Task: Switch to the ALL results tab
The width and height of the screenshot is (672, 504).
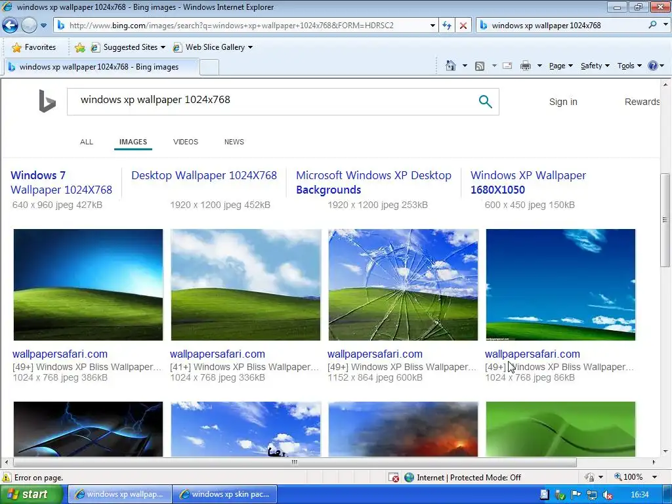Action: pos(87,142)
